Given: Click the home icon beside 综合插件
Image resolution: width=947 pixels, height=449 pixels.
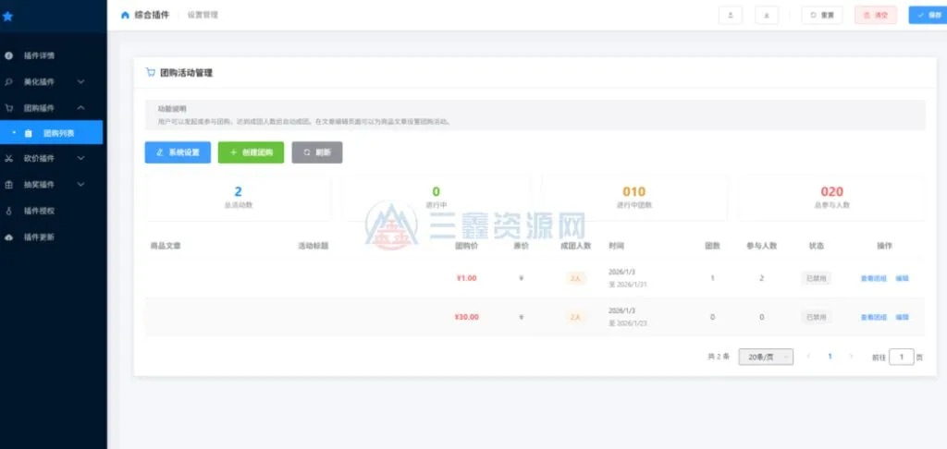Looking at the screenshot, I should 125,16.
